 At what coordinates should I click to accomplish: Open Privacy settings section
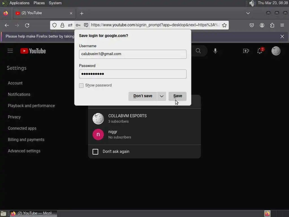pyautogui.click(x=14, y=117)
